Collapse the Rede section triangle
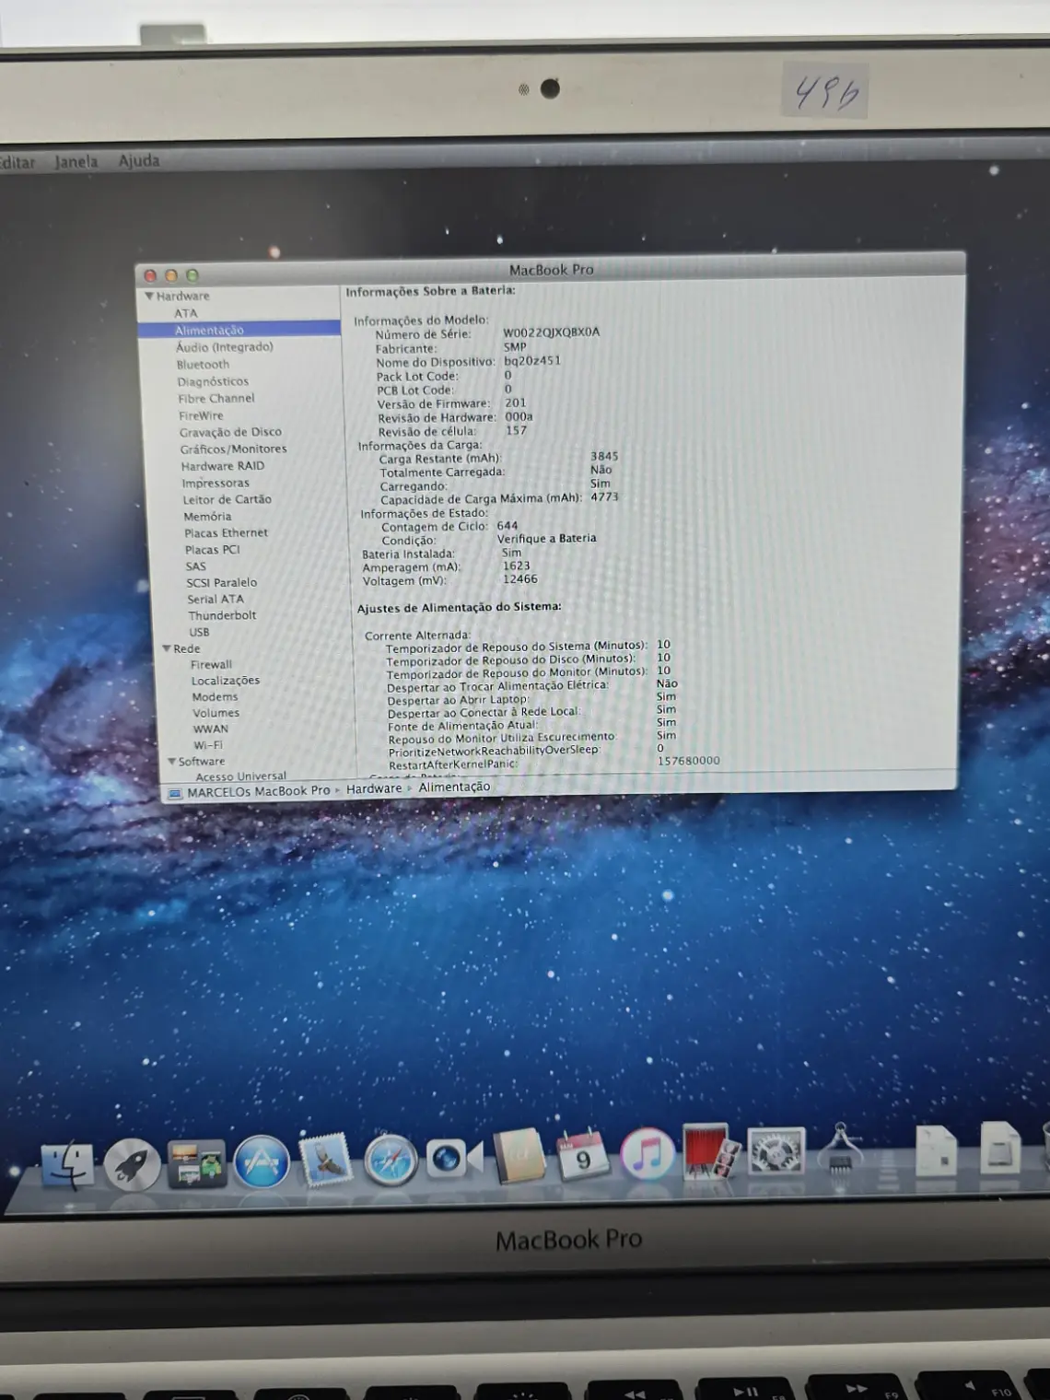Image resolution: width=1050 pixels, height=1400 pixels. tap(167, 649)
